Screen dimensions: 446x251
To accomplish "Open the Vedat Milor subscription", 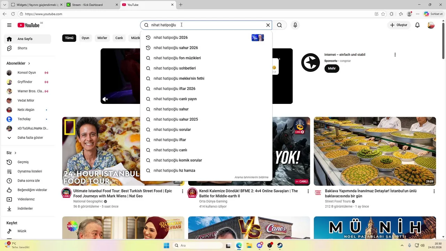I will pyautogui.click(x=28, y=100).
